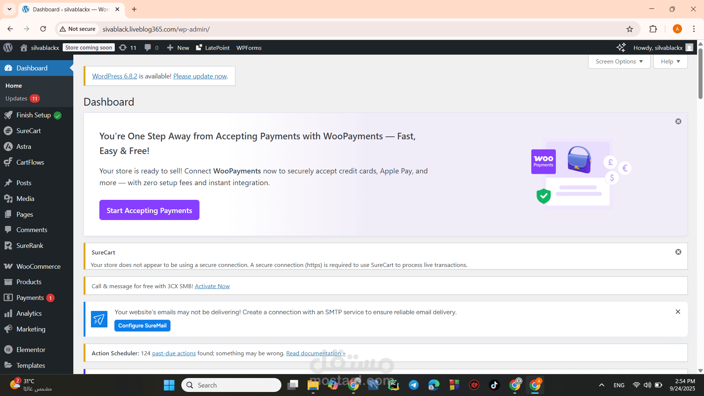Bookmark this page star icon
This screenshot has width=704, height=396.
click(630, 29)
